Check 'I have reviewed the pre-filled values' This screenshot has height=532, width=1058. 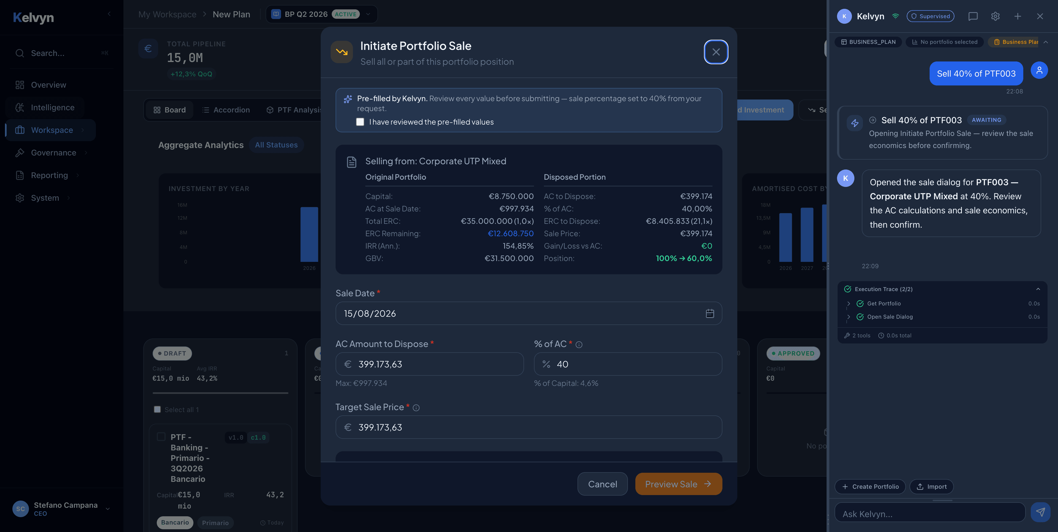pos(360,122)
